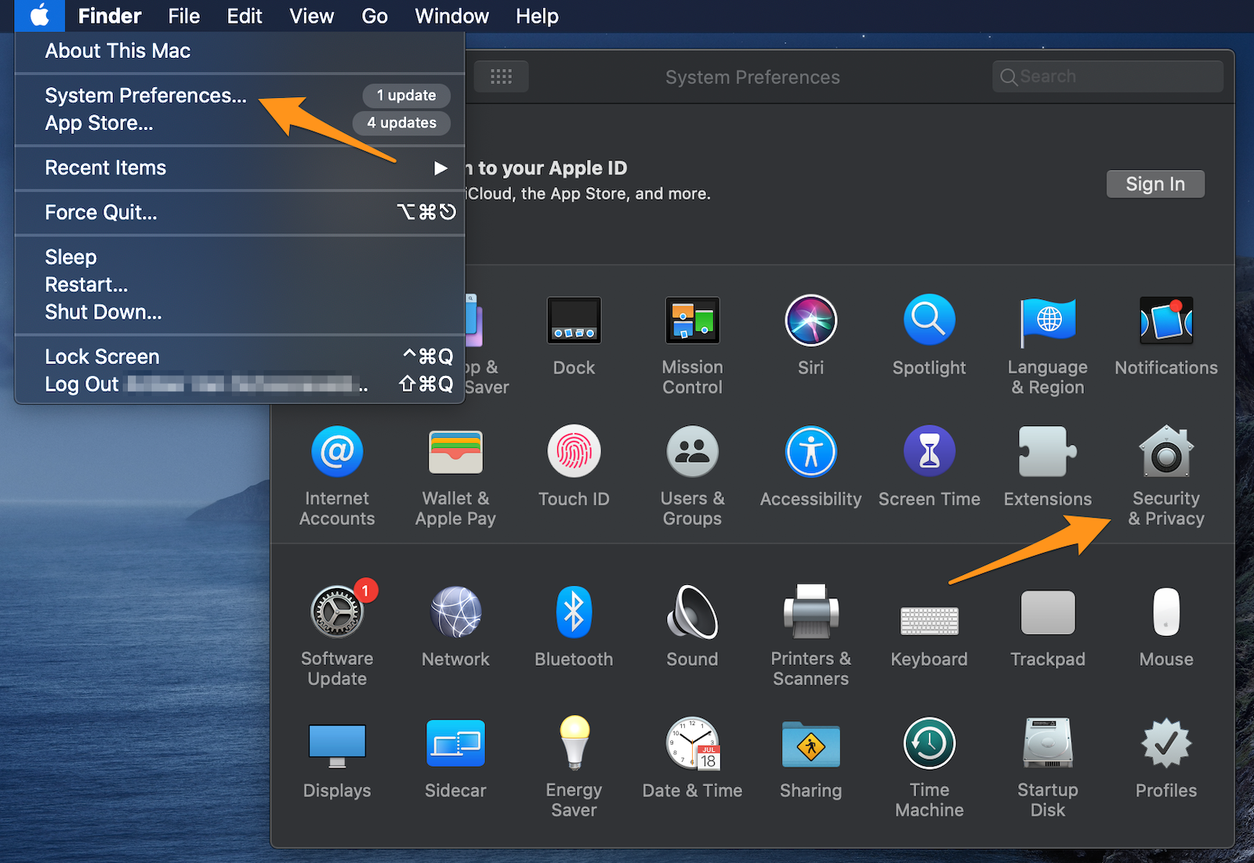The height and width of the screenshot is (863, 1254).
Task: Open Mouse preferences
Action: click(x=1166, y=627)
